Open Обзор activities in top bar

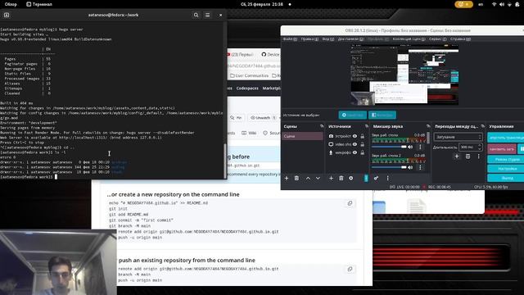(11, 4)
